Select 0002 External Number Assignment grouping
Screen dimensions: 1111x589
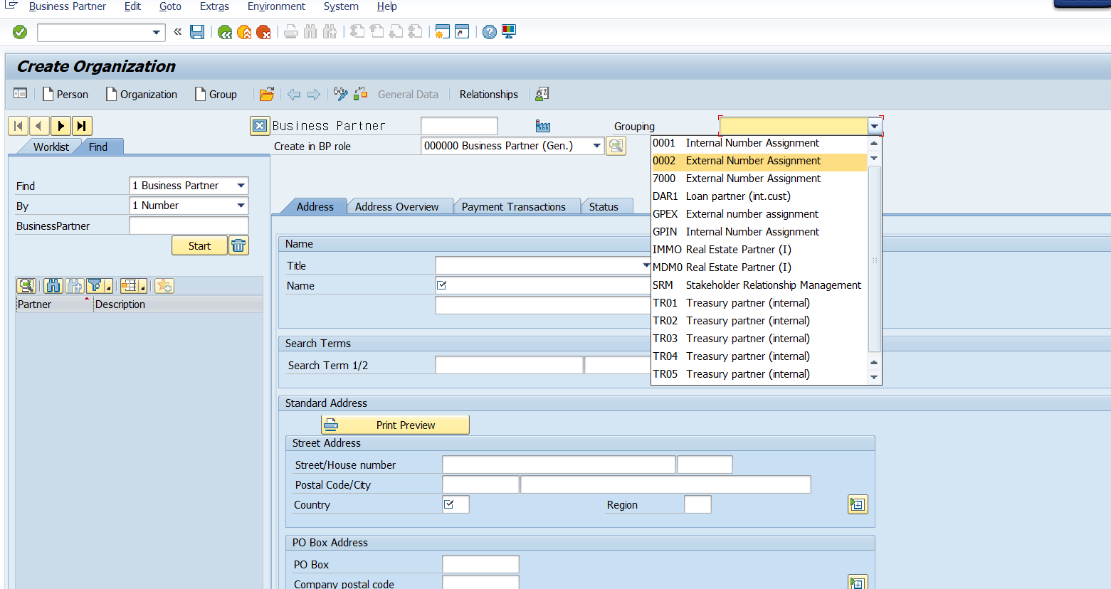(x=759, y=161)
